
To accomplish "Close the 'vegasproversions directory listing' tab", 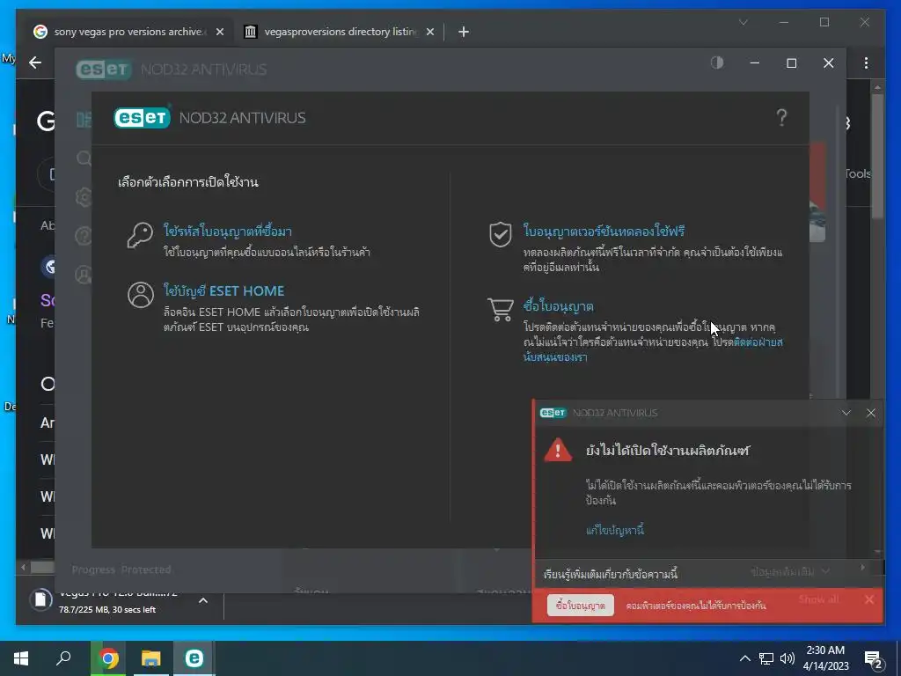I will coord(429,32).
